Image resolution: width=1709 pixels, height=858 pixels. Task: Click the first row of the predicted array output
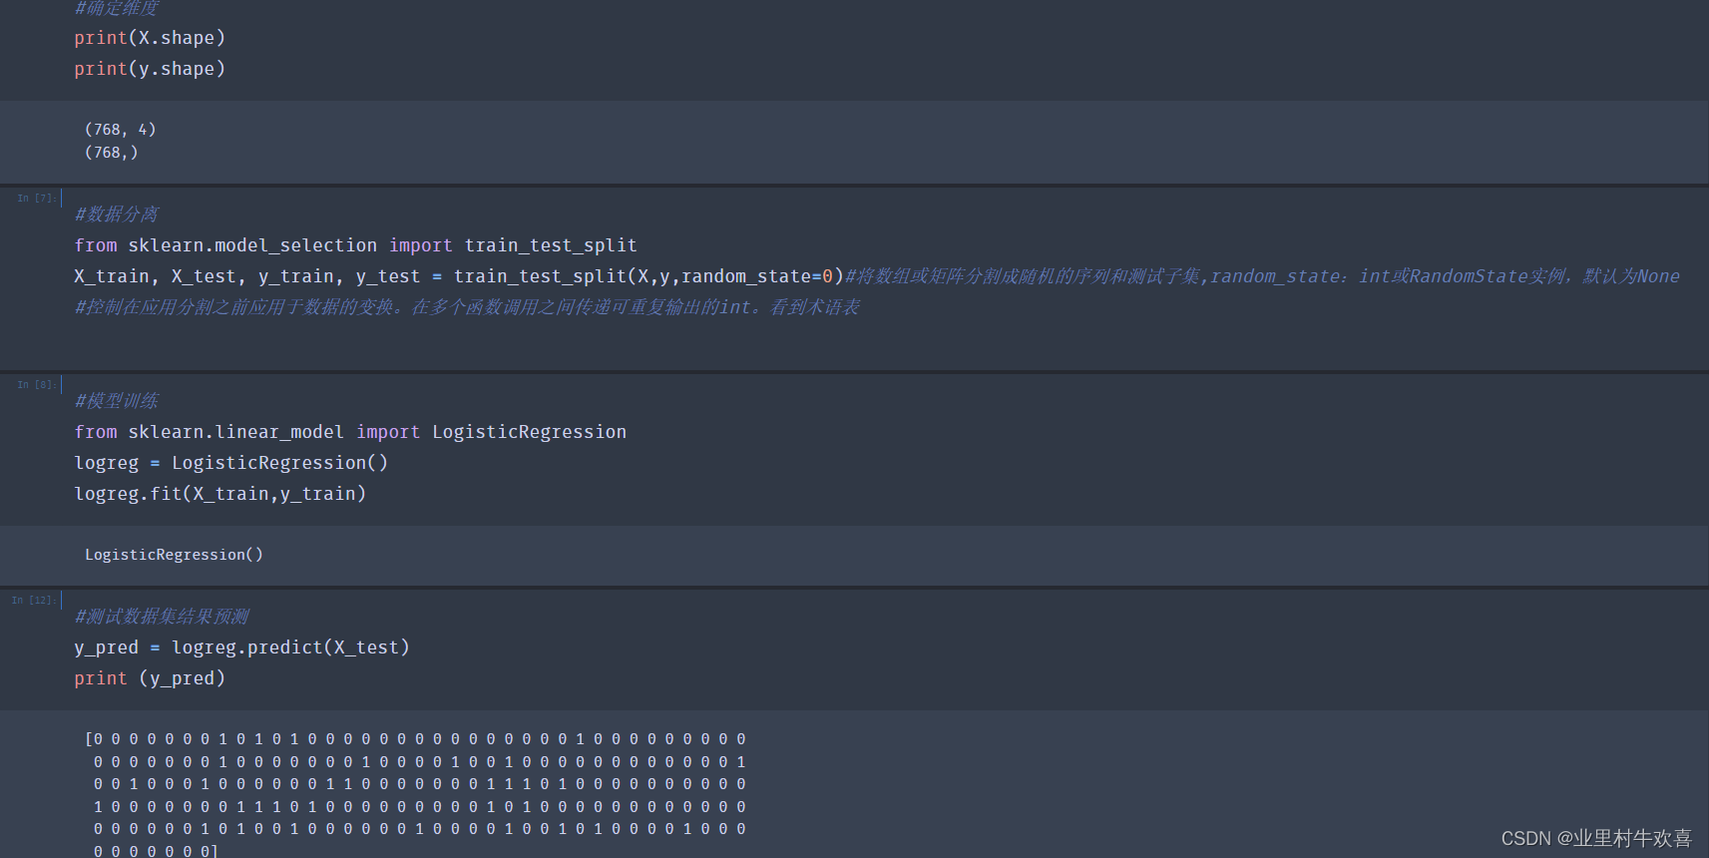click(416, 739)
